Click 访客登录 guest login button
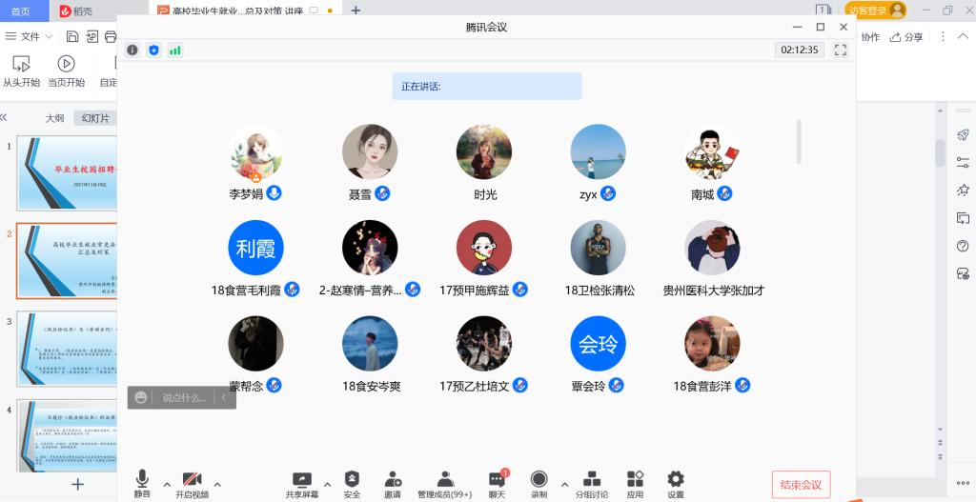This screenshot has height=502, width=976. point(875,10)
